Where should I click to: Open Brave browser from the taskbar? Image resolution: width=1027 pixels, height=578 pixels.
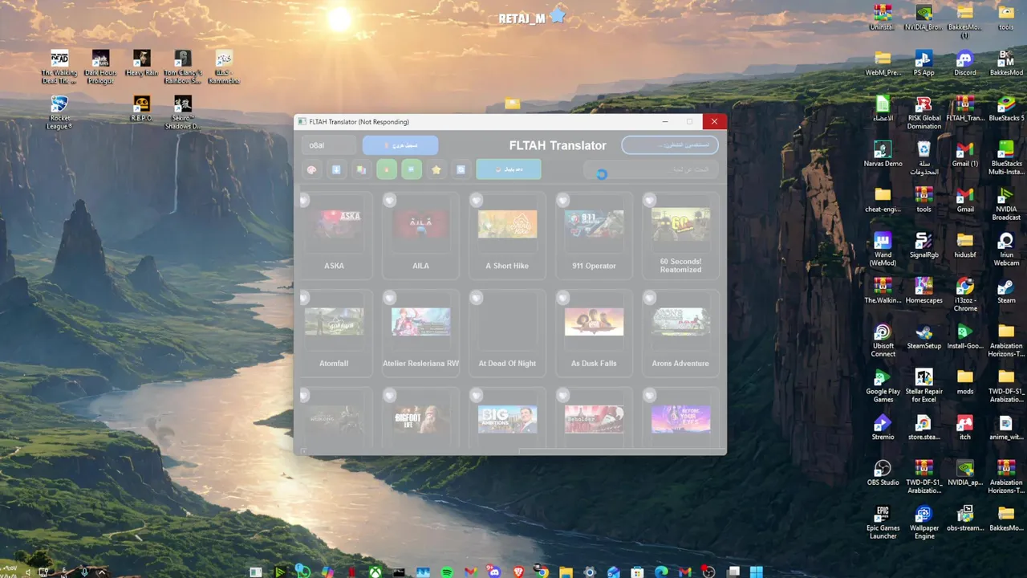pos(518,572)
